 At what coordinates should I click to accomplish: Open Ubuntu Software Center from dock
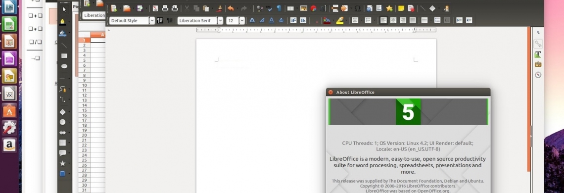pos(9,110)
